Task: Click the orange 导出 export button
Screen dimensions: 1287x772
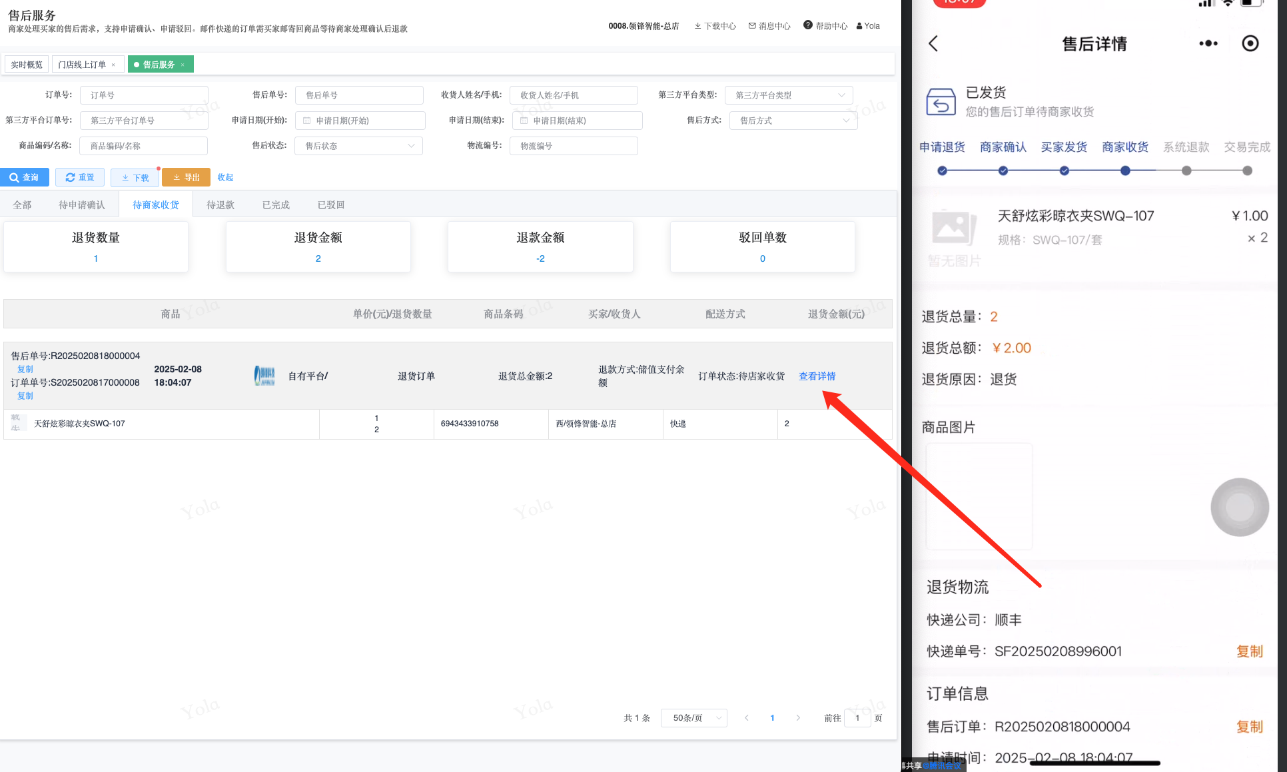Action: pos(186,177)
